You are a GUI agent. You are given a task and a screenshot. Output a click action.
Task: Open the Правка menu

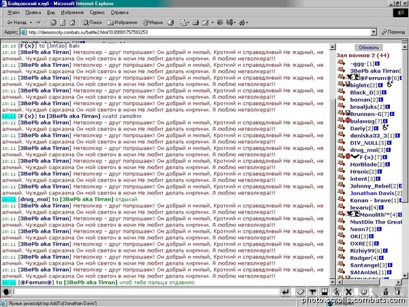coord(33,12)
